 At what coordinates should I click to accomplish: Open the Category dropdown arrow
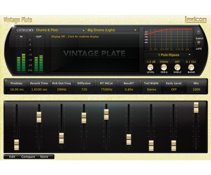click(83, 31)
